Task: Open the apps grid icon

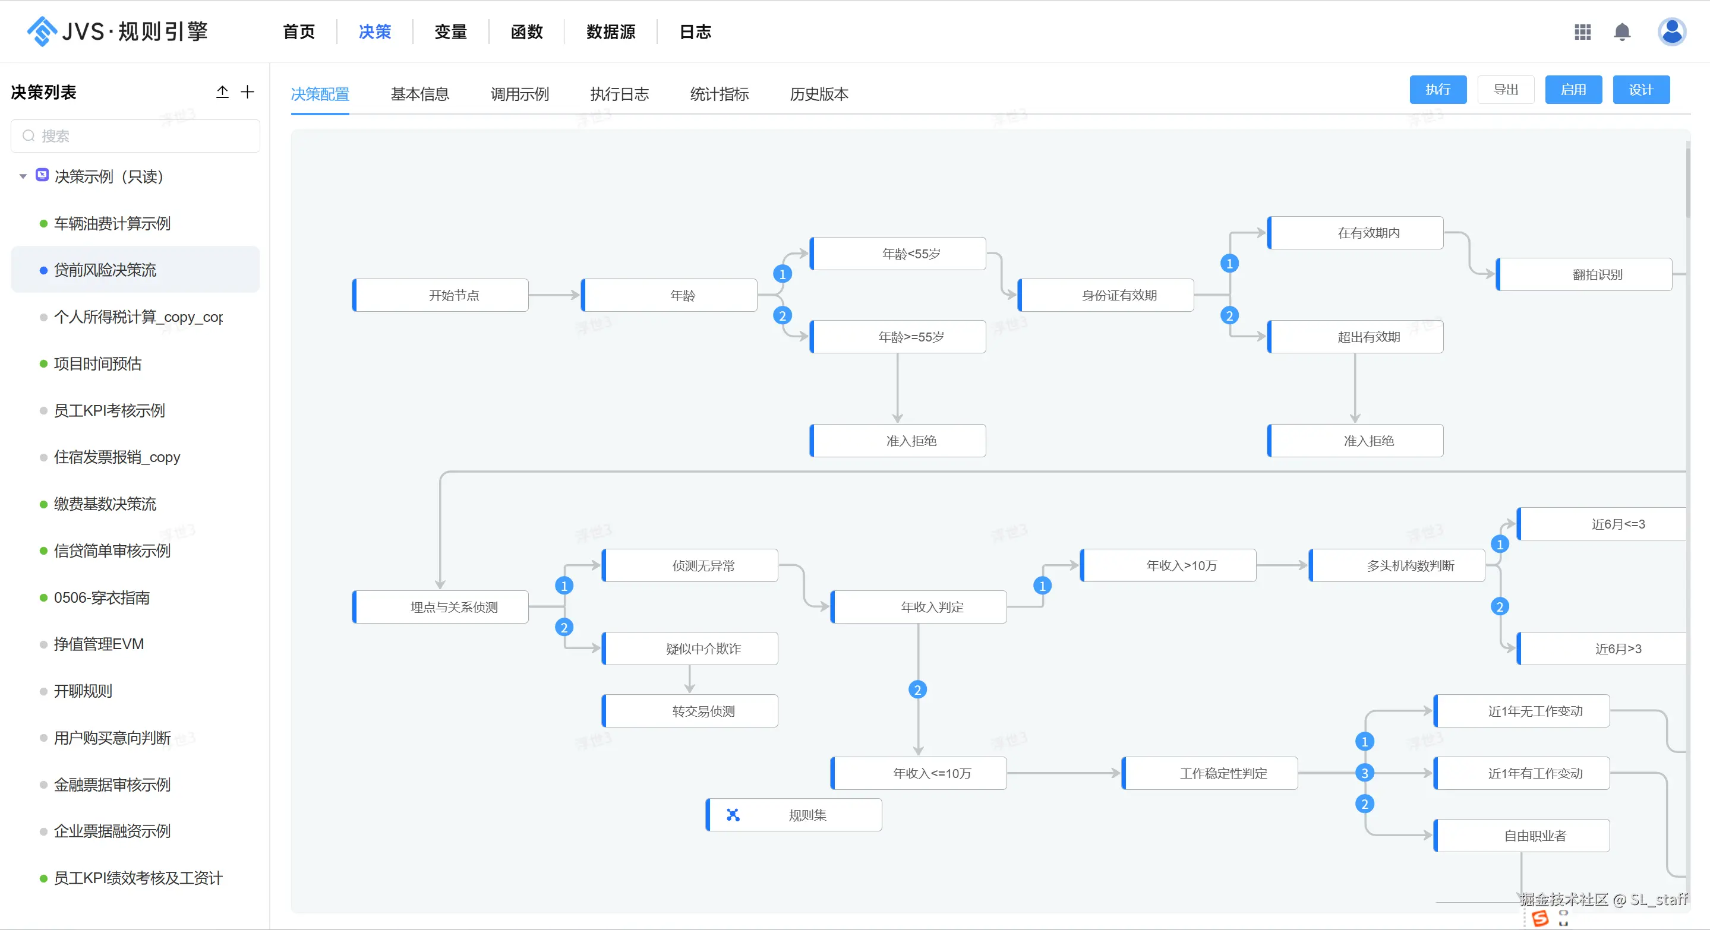Action: tap(1582, 32)
